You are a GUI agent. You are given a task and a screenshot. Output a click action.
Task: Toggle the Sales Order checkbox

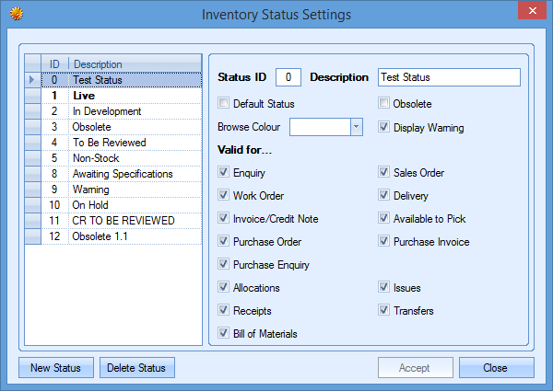[383, 172]
